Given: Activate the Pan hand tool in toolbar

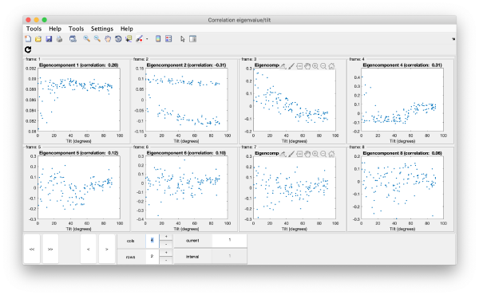Looking at the screenshot, I should pyautogui.click(x=108, y=39).
